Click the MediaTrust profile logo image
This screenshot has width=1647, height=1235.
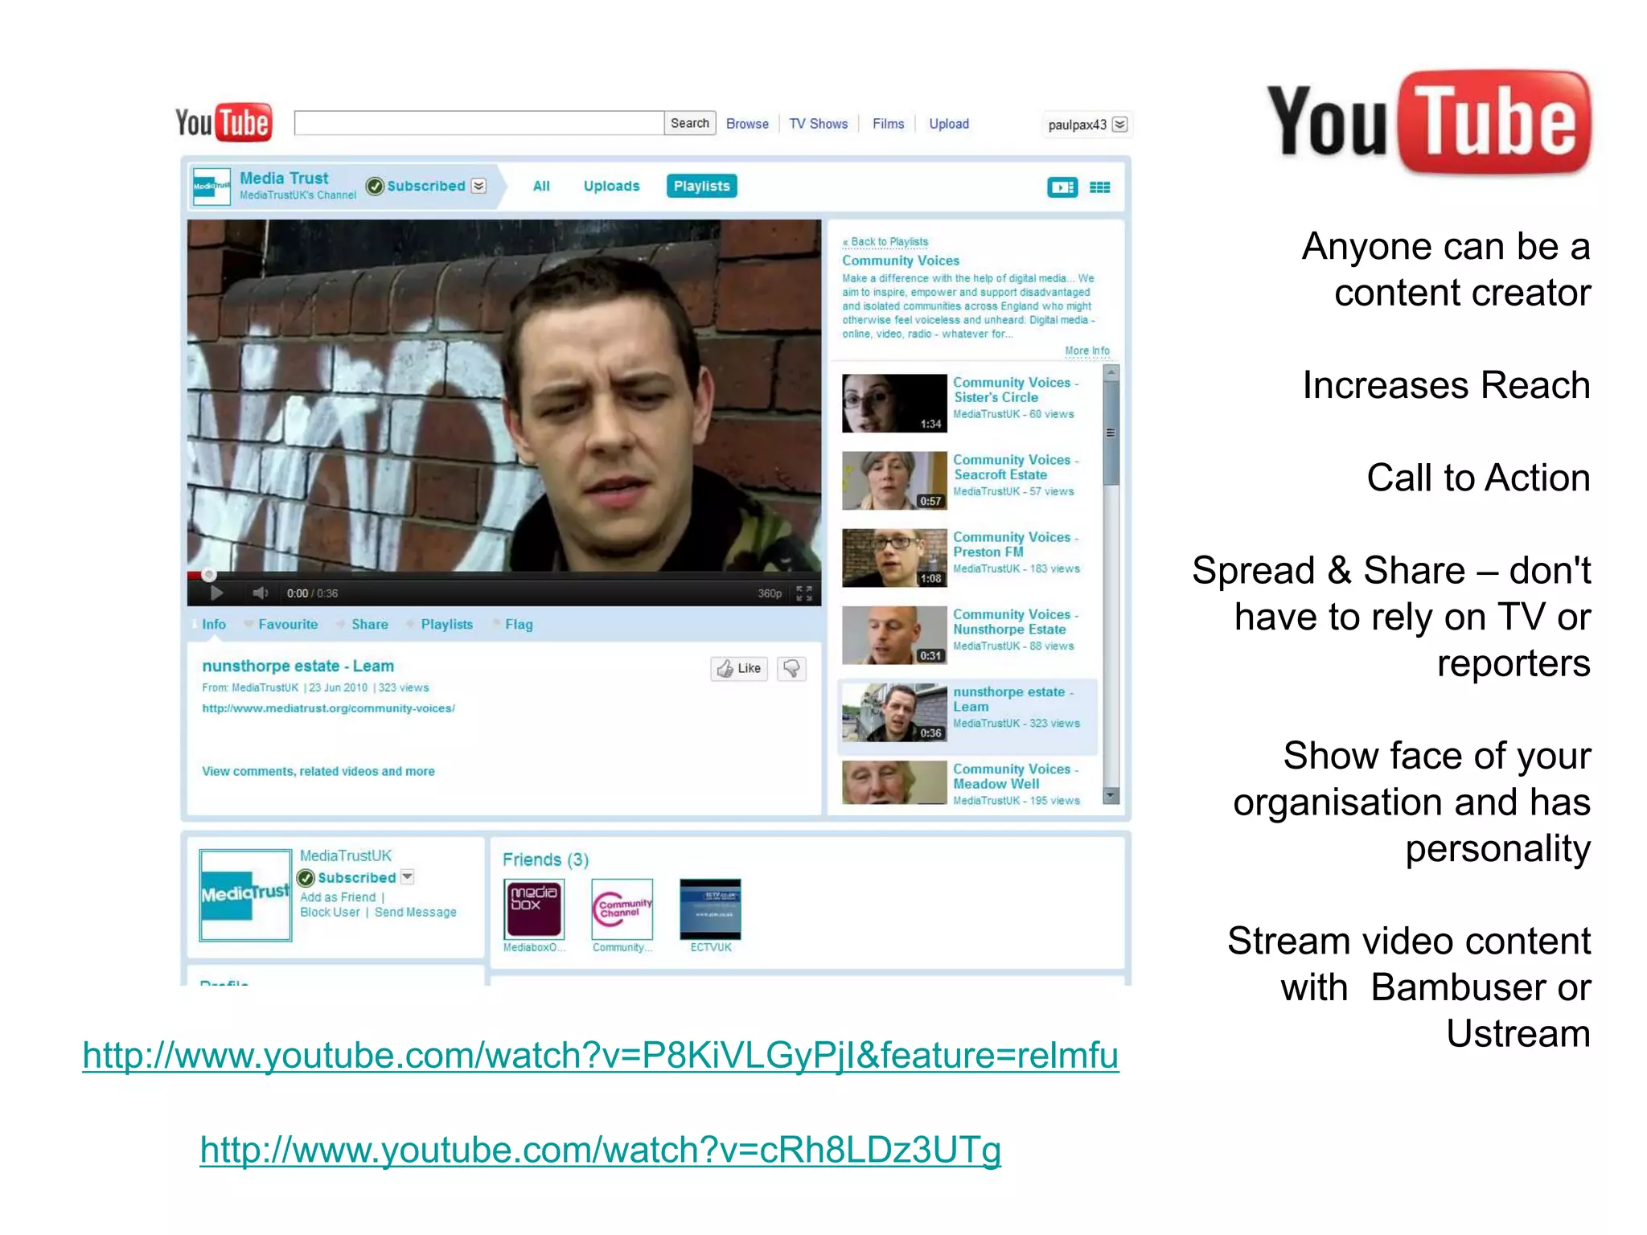[x=245, y=895]
